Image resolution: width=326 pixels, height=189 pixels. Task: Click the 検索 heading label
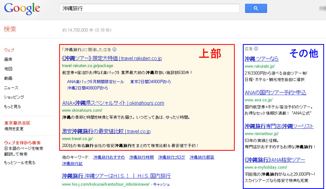click(10, 29)
